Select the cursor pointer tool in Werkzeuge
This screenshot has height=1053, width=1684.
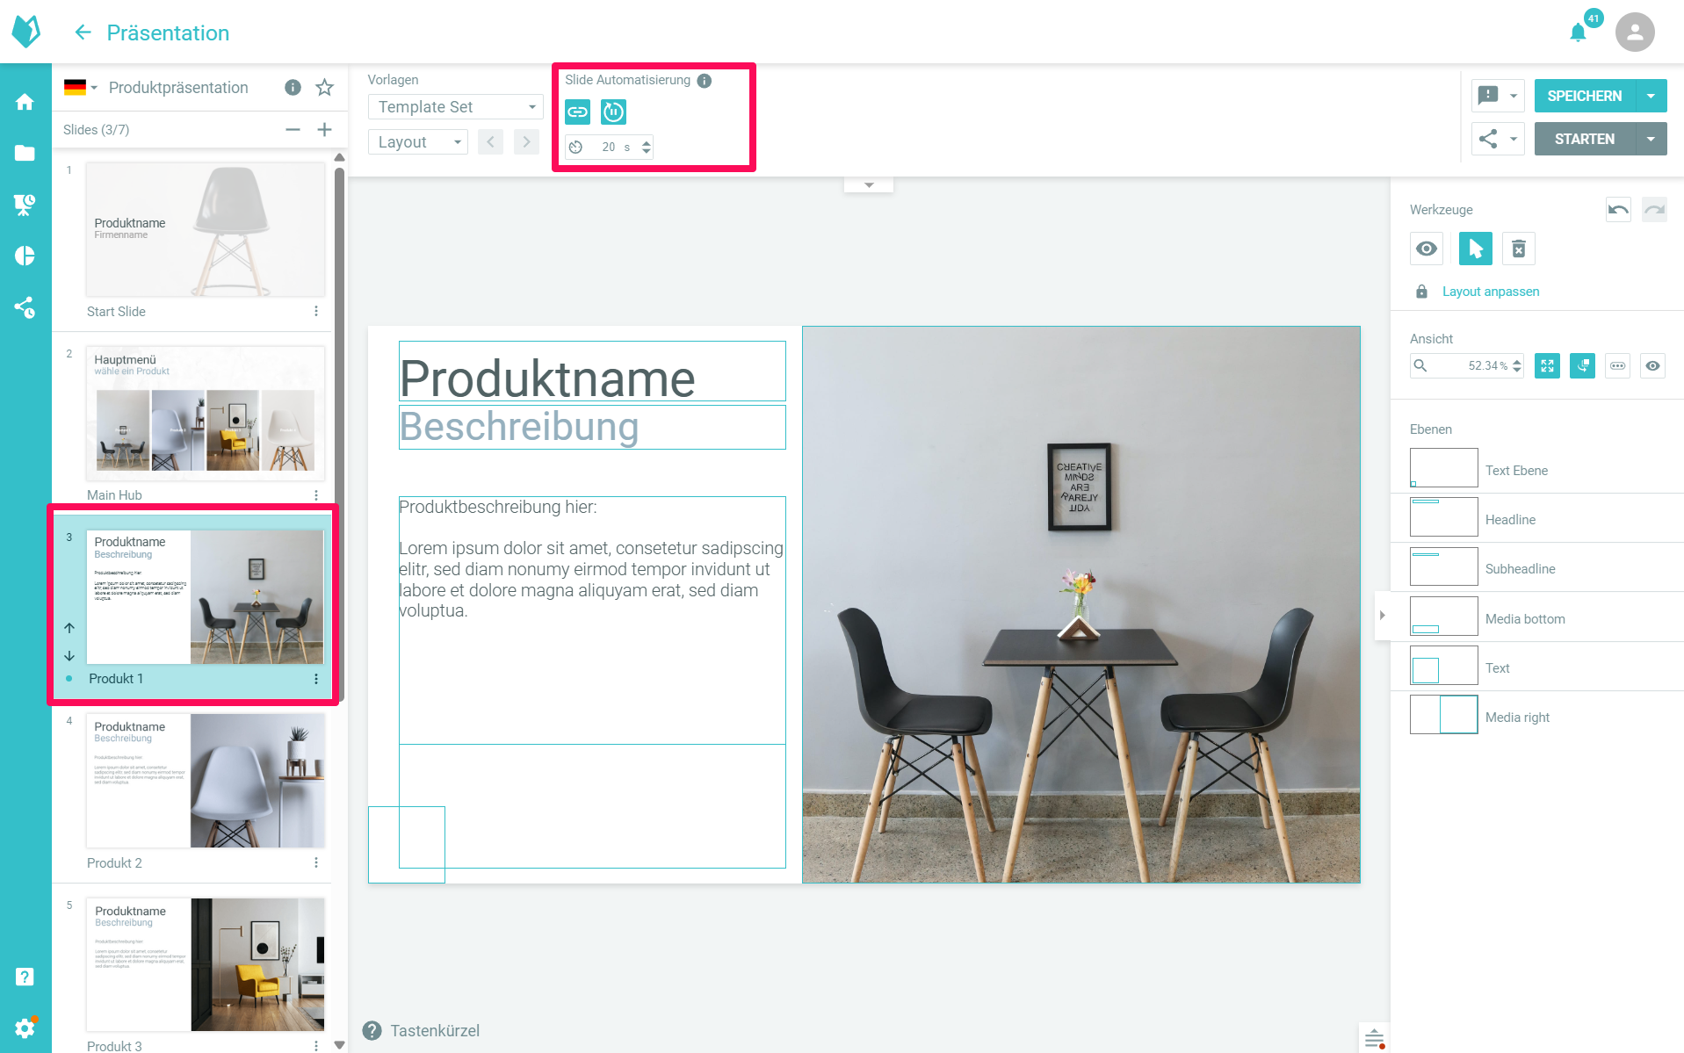point(1475,249)
